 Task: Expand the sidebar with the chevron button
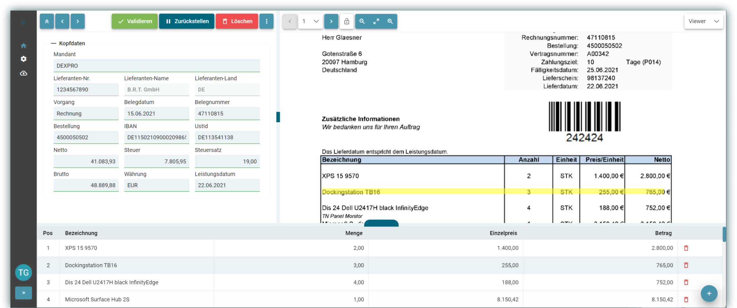click(23, 293)
